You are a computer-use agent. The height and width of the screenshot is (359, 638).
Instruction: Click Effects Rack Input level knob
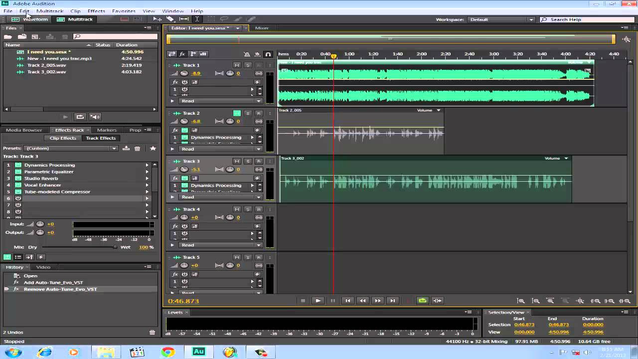[x=40, y=224]
